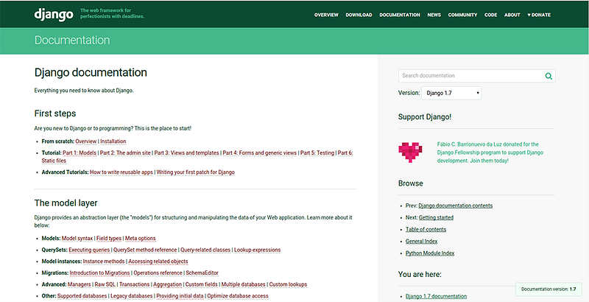Viewport: 589px width, 302px height.
Task: Open Part 4: Forms and generic views
Action: [x=260, y=153]
